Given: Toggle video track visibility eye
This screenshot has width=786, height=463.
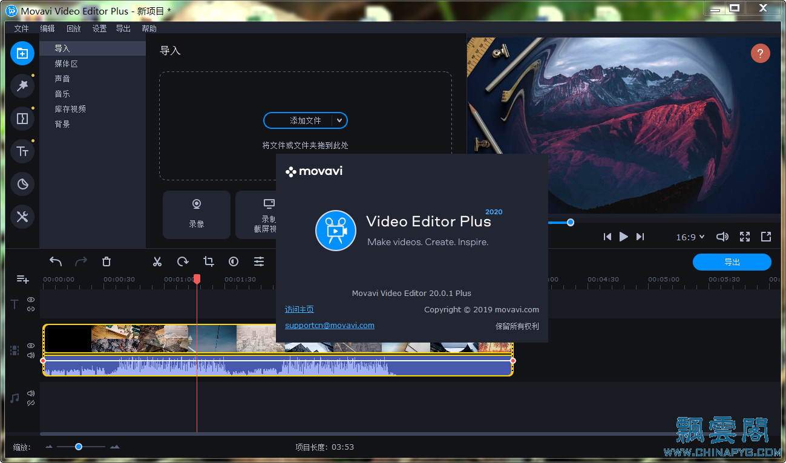Looking at the screenshot, I should coord(31,346).
